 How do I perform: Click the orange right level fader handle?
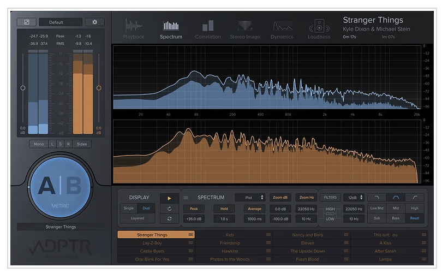tap(99, 88)
